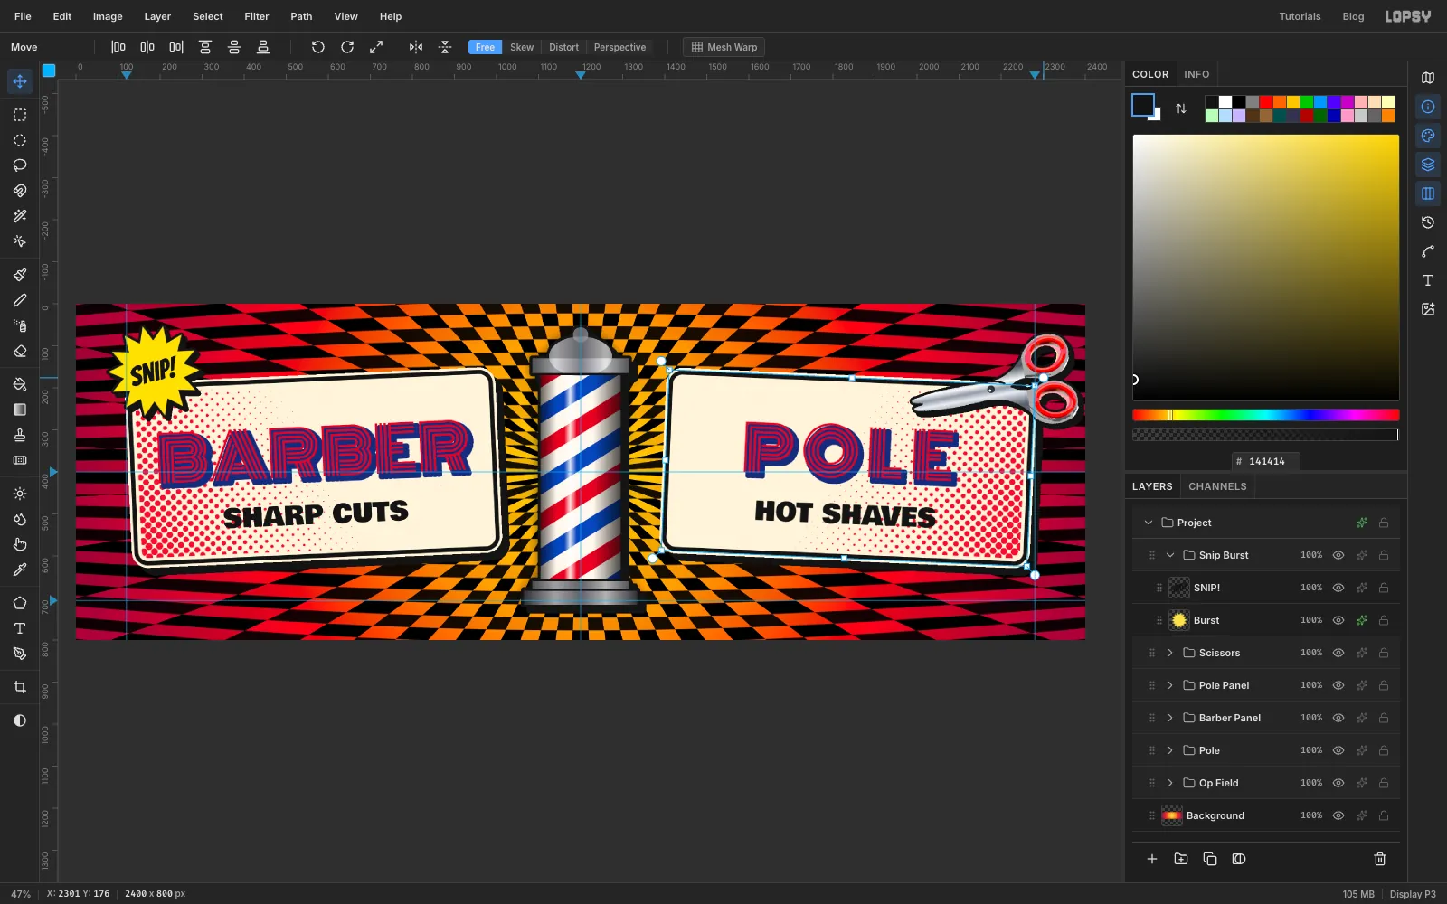Select Perspective transform mode

(x=619, y=47)
